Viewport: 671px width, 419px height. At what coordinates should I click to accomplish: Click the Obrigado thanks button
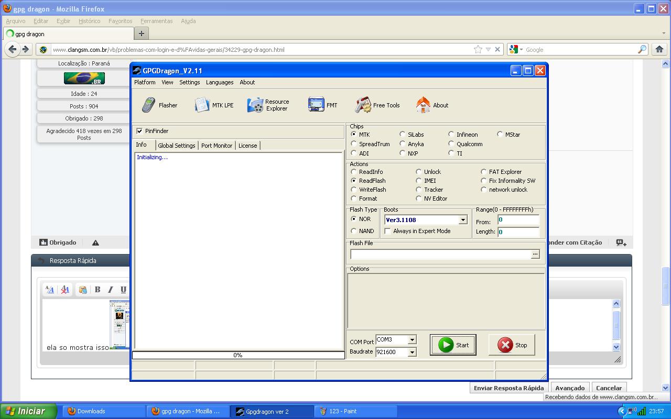58,242
